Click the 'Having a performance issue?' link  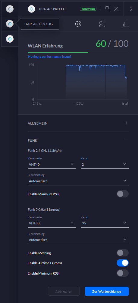(x=50, y=57)
